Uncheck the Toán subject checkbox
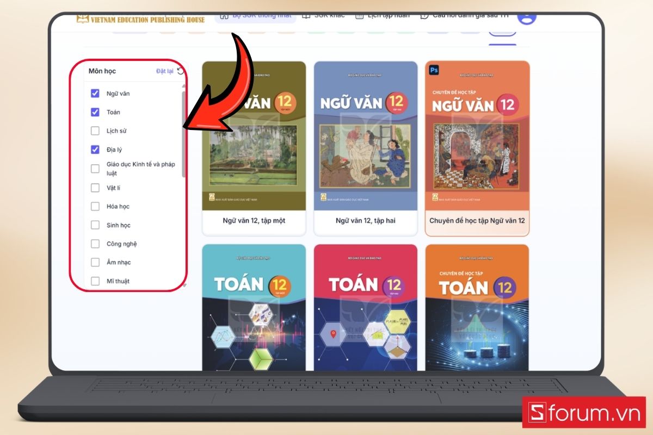Image resolution: width=653 pixels, height=435 pixels. coord(95,112)
